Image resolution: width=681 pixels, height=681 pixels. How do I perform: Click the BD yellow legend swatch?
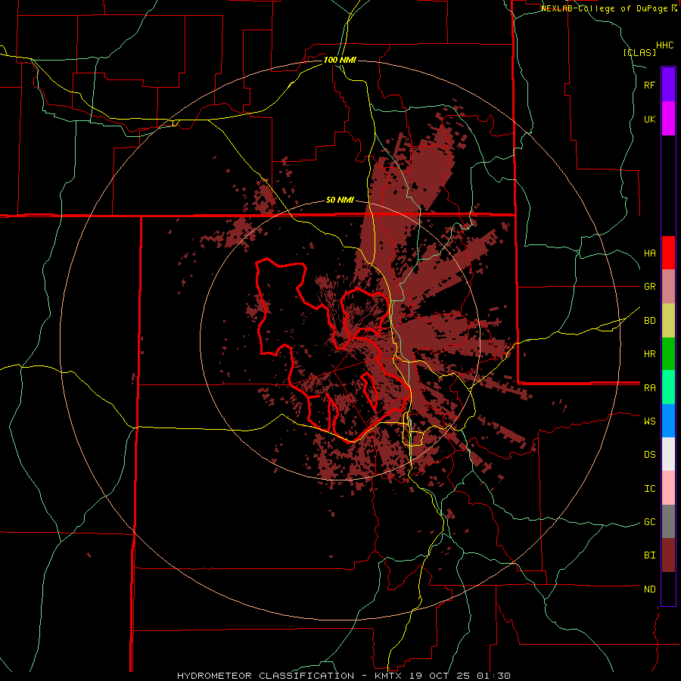click(x=668, y=321)
